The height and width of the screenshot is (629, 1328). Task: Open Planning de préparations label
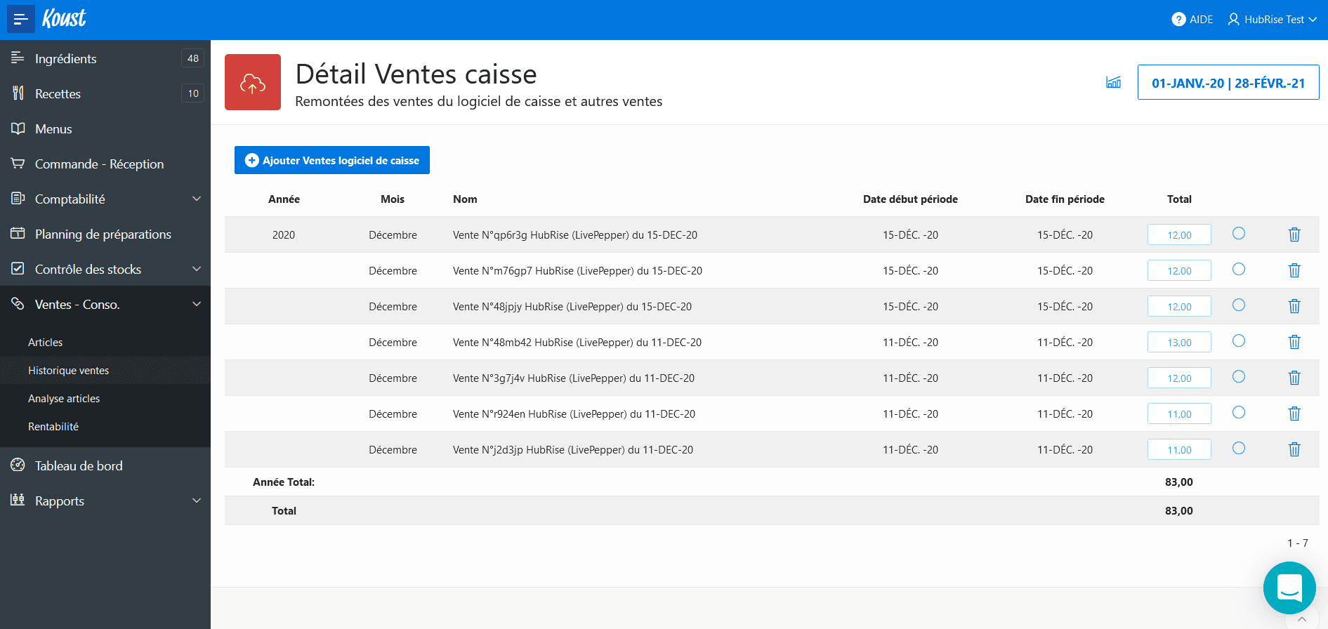[103, 234]
